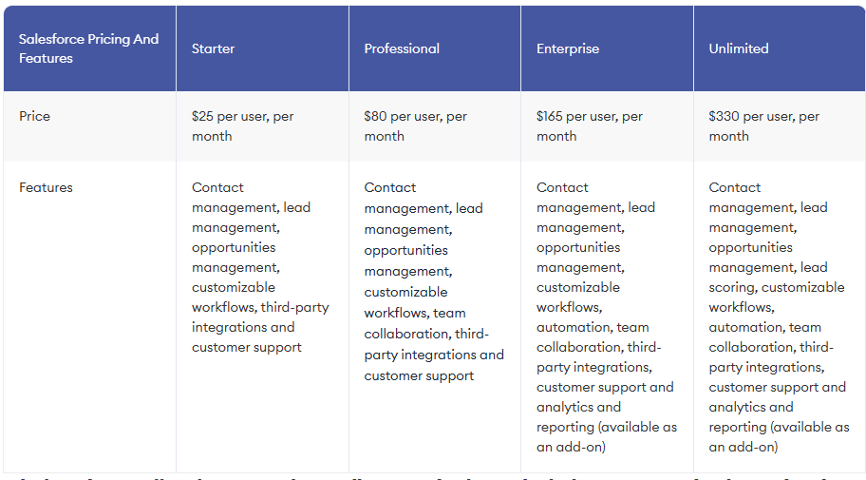Screen dimensions: 866x480
Task: Click the Professional column header
Action: tap(402, 48)
